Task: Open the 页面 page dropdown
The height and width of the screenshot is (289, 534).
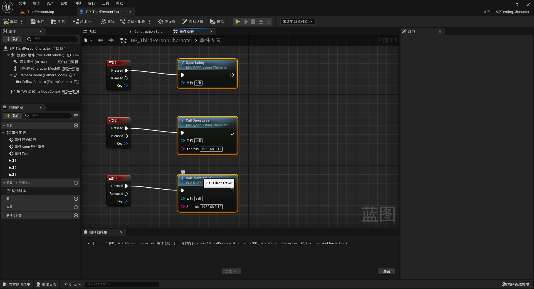Action: [x=231, y=271]
